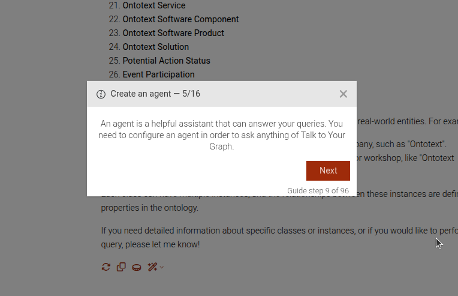The height and width of the screenshot is (296, 458).
Task: Click Potential Action Status list item
Action: (166, 61)
